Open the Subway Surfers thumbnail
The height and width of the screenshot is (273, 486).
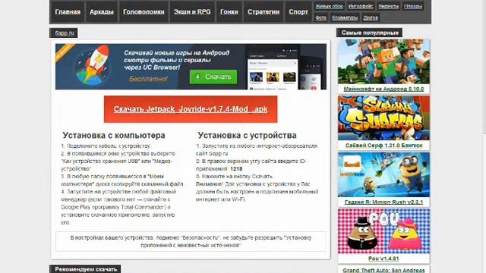383,118
